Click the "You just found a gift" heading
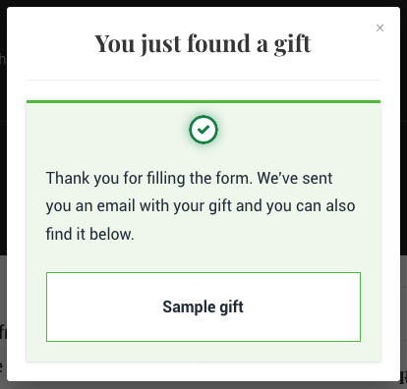The height and width of the screenshot is (389, 407). 203,43
